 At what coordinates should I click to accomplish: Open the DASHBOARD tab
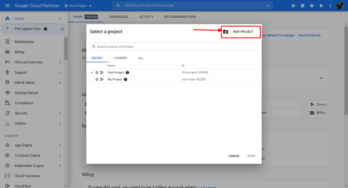tap(119, 17)
